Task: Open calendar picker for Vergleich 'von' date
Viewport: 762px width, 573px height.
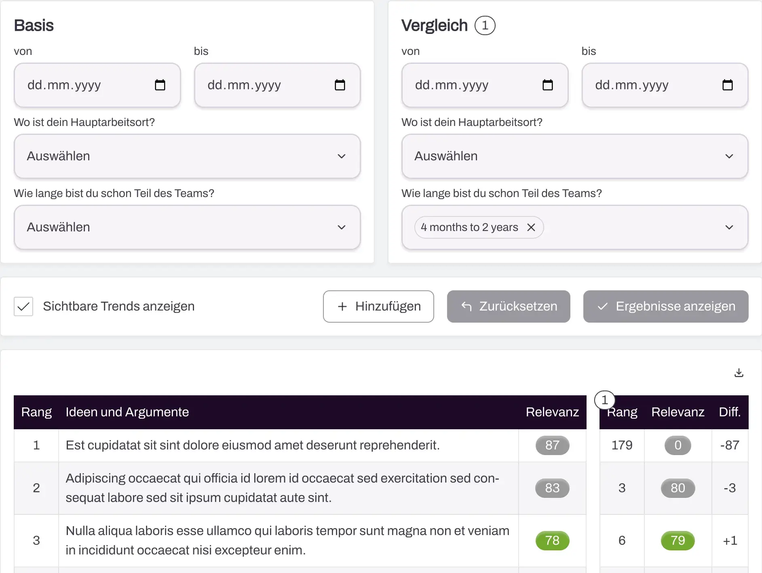Action: 548,85
